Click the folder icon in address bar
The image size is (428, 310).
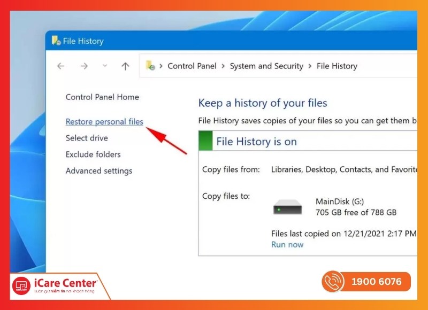point(151,66)
